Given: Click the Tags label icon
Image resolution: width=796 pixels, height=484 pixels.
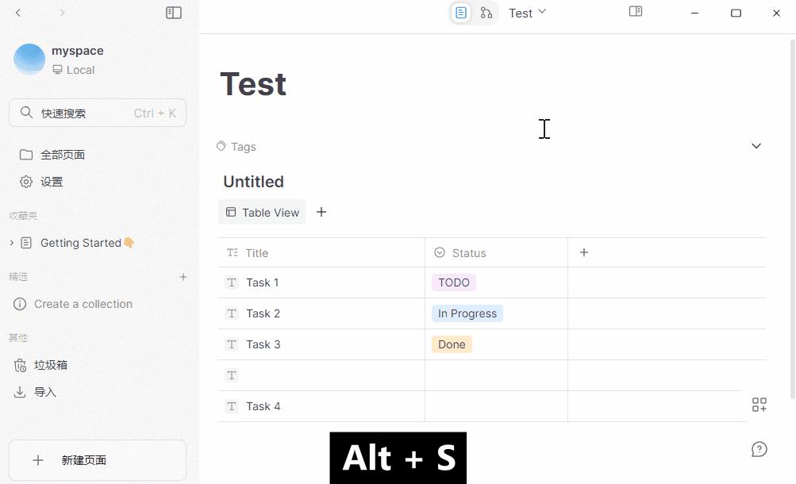Looking at the screenshot, I should click(221, 146).
